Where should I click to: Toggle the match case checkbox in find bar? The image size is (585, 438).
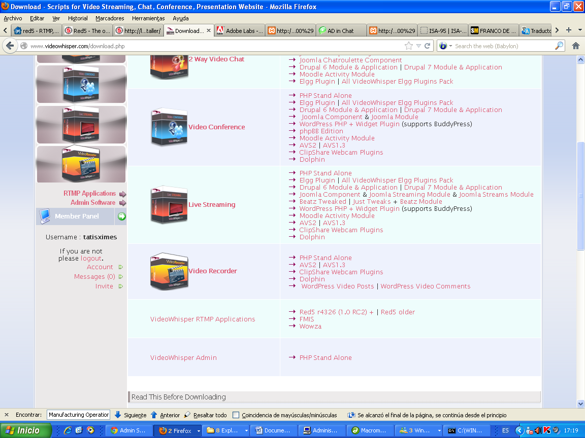tap(236, 415)
